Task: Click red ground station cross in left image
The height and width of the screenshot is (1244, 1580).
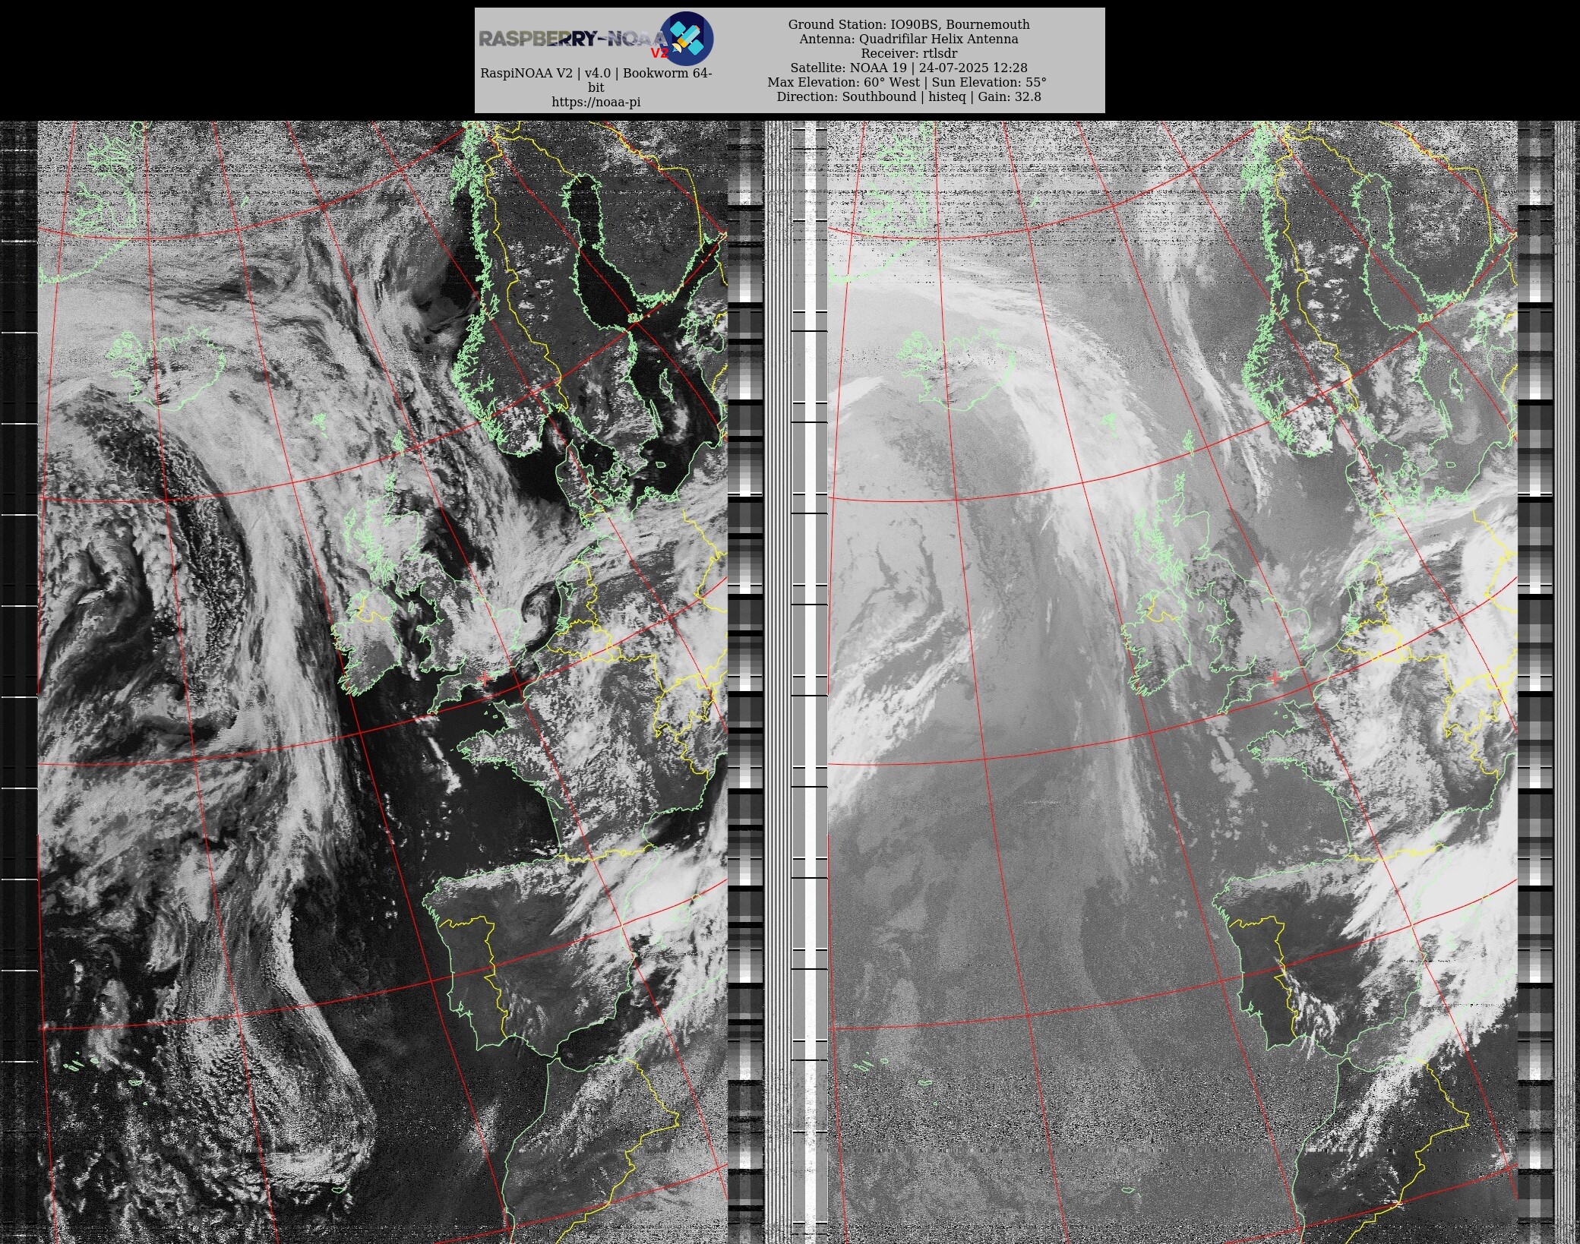Action: (x=485, y=677)
